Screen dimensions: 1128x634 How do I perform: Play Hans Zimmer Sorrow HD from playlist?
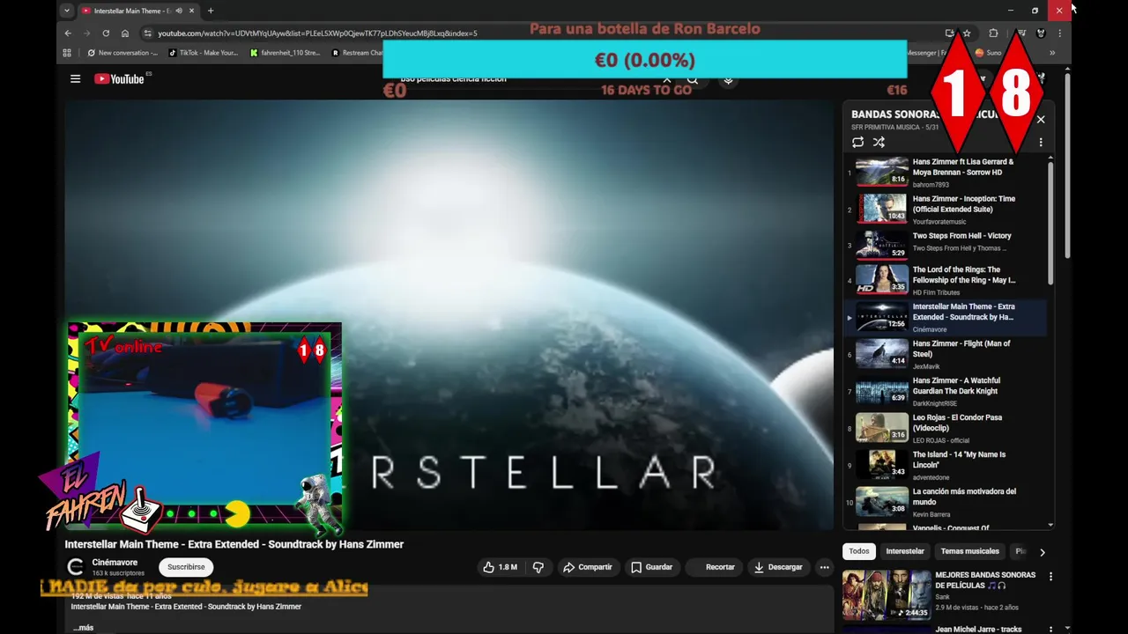point(945,173)
